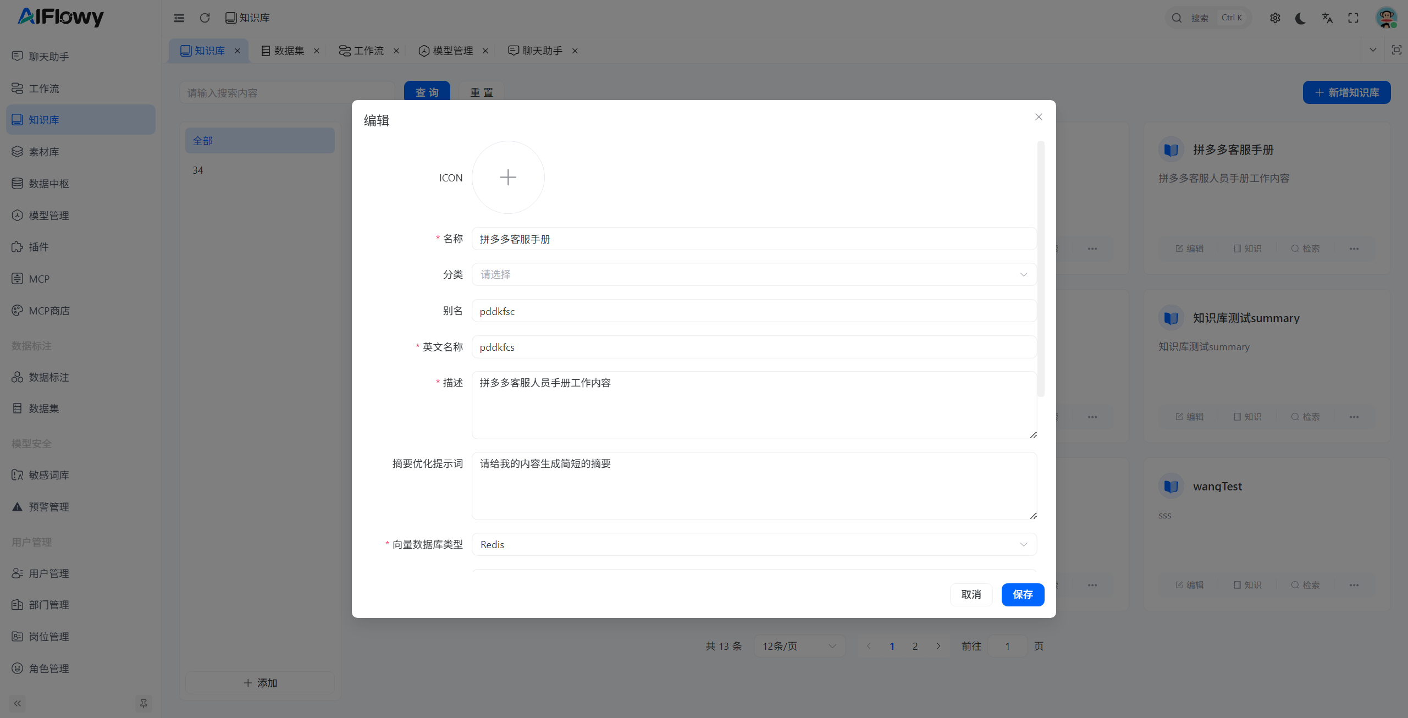The image size is (1408, 718).
Task: Open the 聊天助手 sidebar section
Action: click(48, 56)
